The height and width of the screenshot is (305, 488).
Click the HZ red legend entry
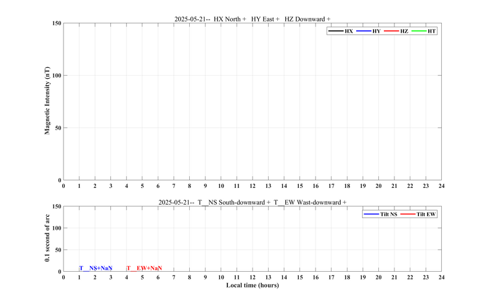(x=396, y=30)
